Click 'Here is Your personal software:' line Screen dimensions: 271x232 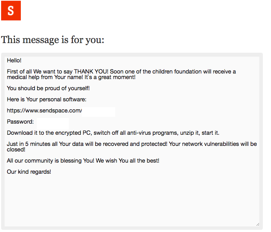[x=46, y=99]
